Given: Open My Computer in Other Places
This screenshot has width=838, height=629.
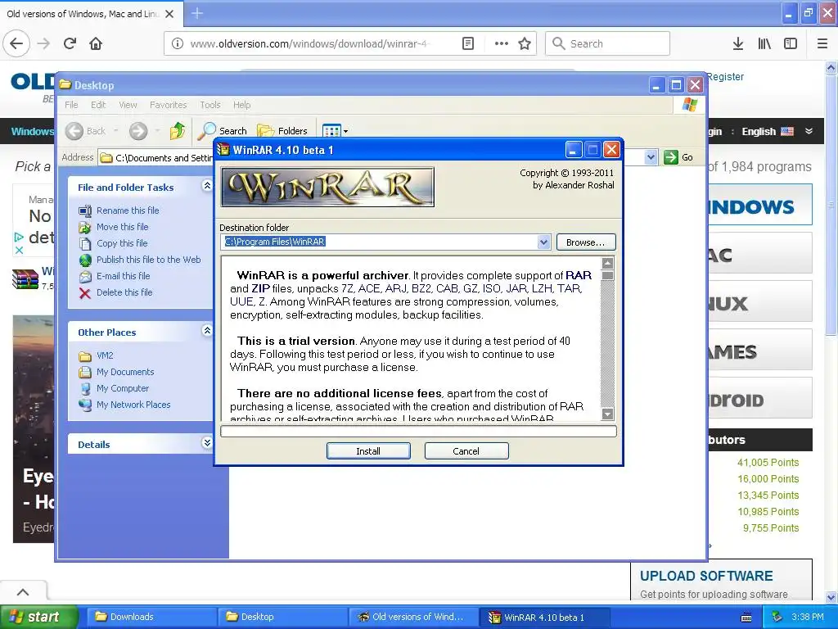Looking at the screenshot, I should tap(123, 388).
